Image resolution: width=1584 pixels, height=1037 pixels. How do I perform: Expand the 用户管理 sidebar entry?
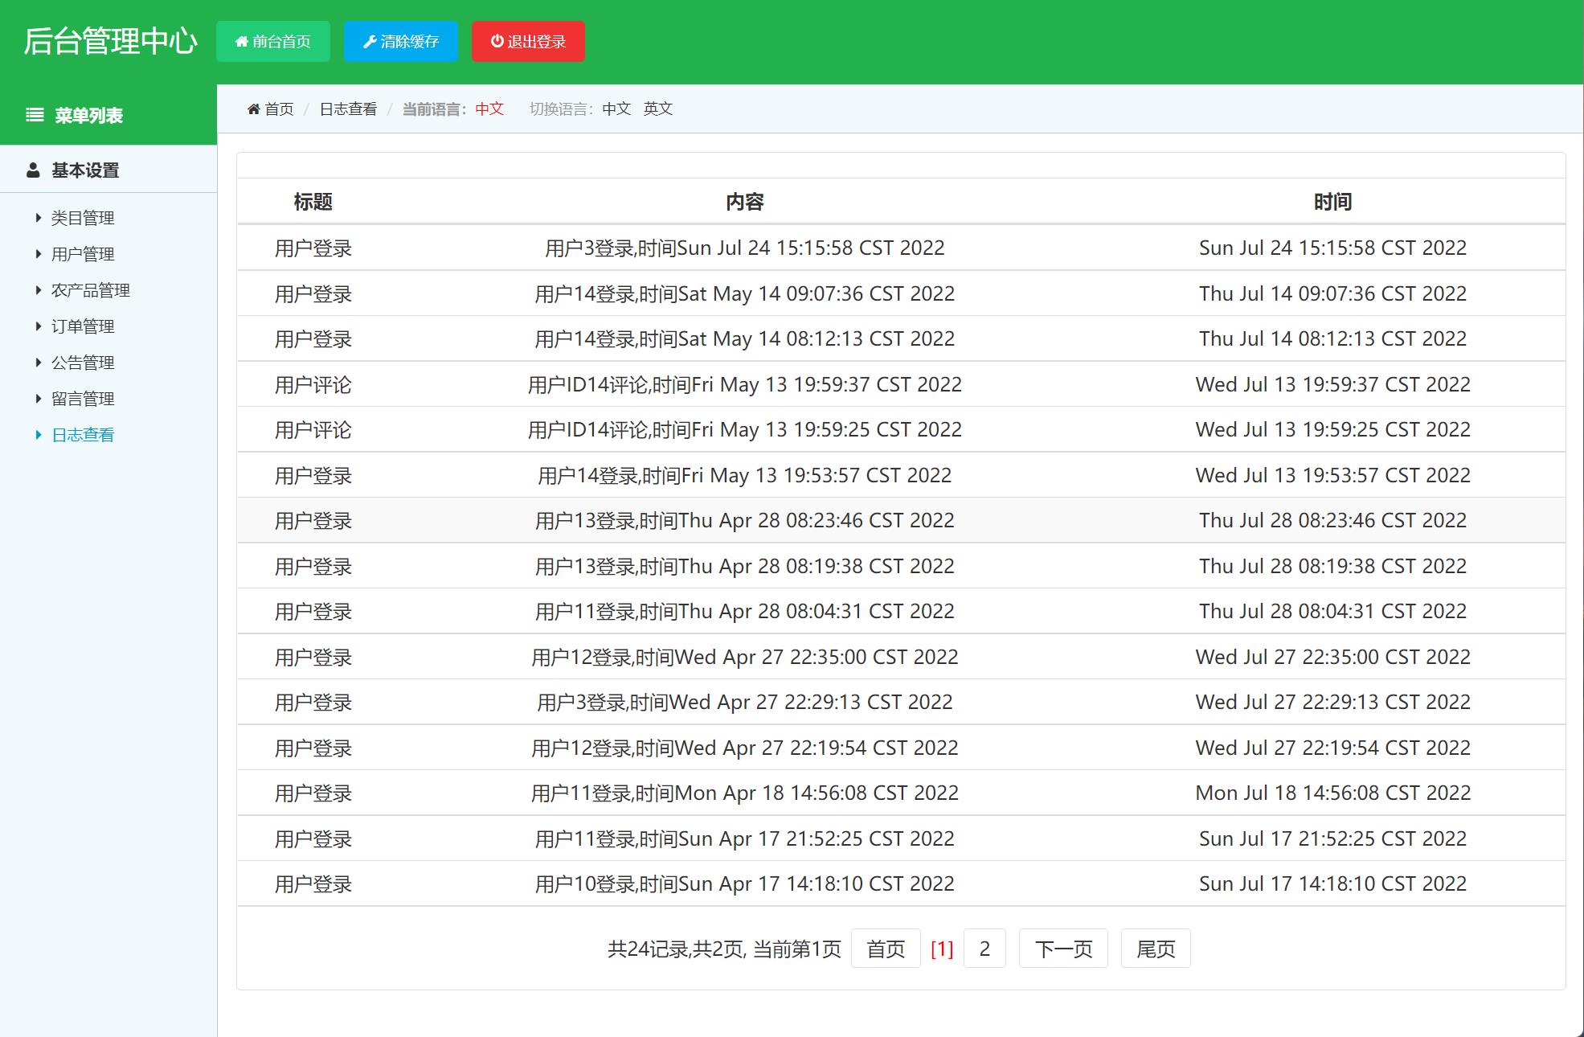[83, 254]
